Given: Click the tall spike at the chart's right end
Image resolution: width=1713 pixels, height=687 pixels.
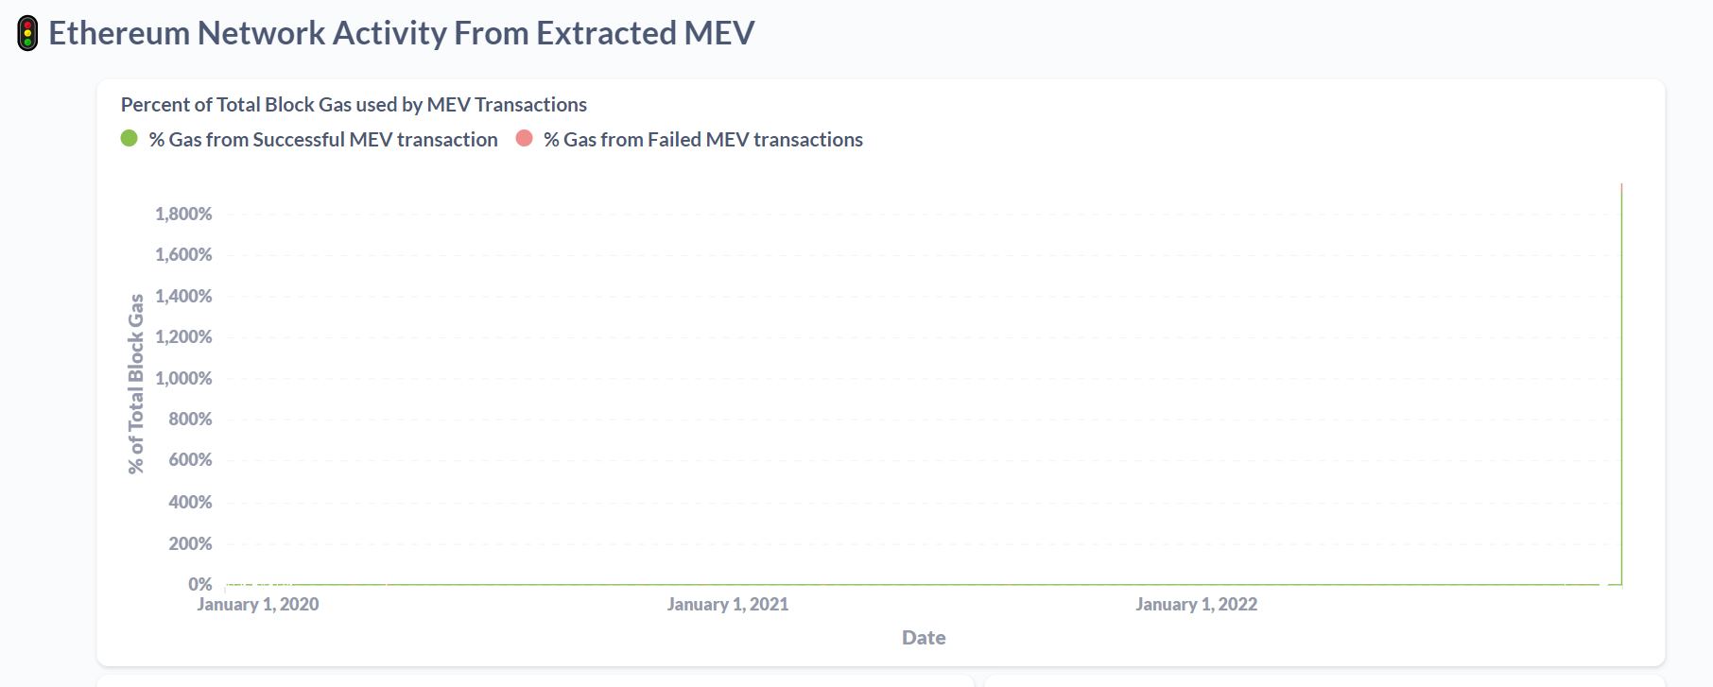Looking at the screenshot, I should coord(1621,384).
